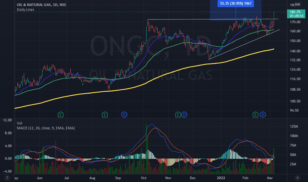Click the 2022 label on time axis
The height and width of the screenshot is (182, 308).
pos(221,178)
